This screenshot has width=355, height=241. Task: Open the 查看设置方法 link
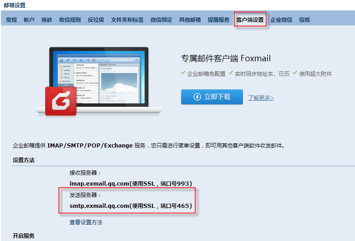point(86,222)
